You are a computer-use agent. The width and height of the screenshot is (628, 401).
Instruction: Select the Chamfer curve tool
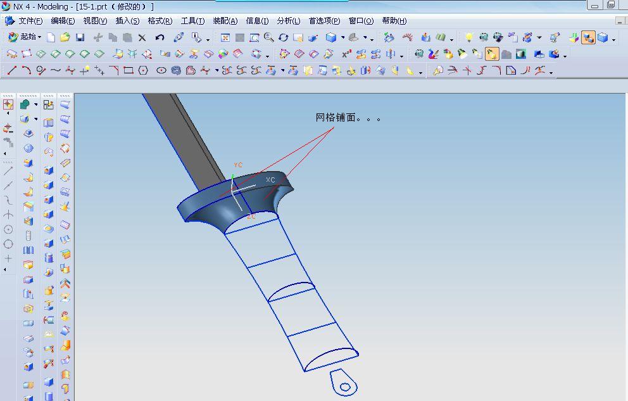[x=114, y=70]
